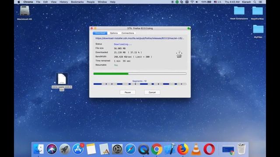Launch Opera from the dock
The width and height of the screenshot is (280, 157).
point(209,149)
